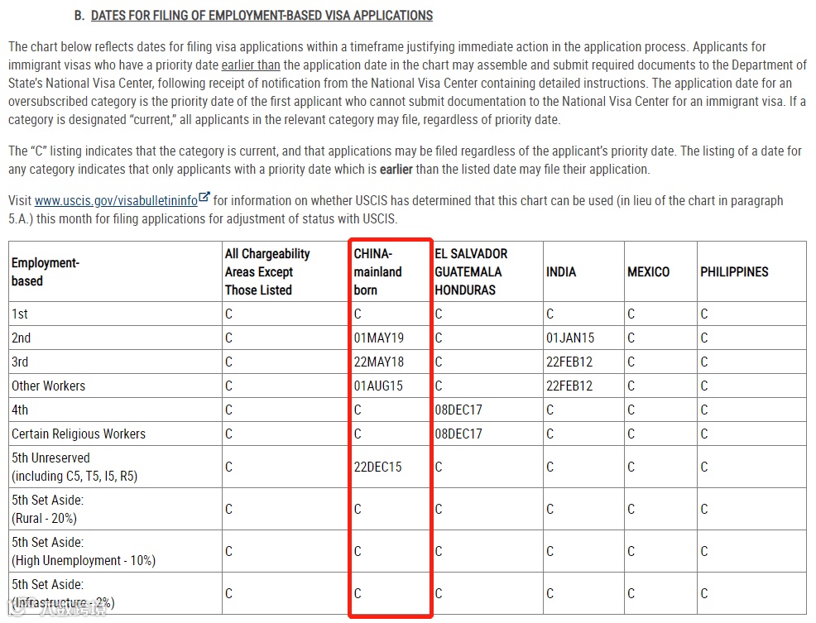This screenshot has height=623, width=816.
Task: Click the '5th Unreserved' row label
Action: coord(74,467)
